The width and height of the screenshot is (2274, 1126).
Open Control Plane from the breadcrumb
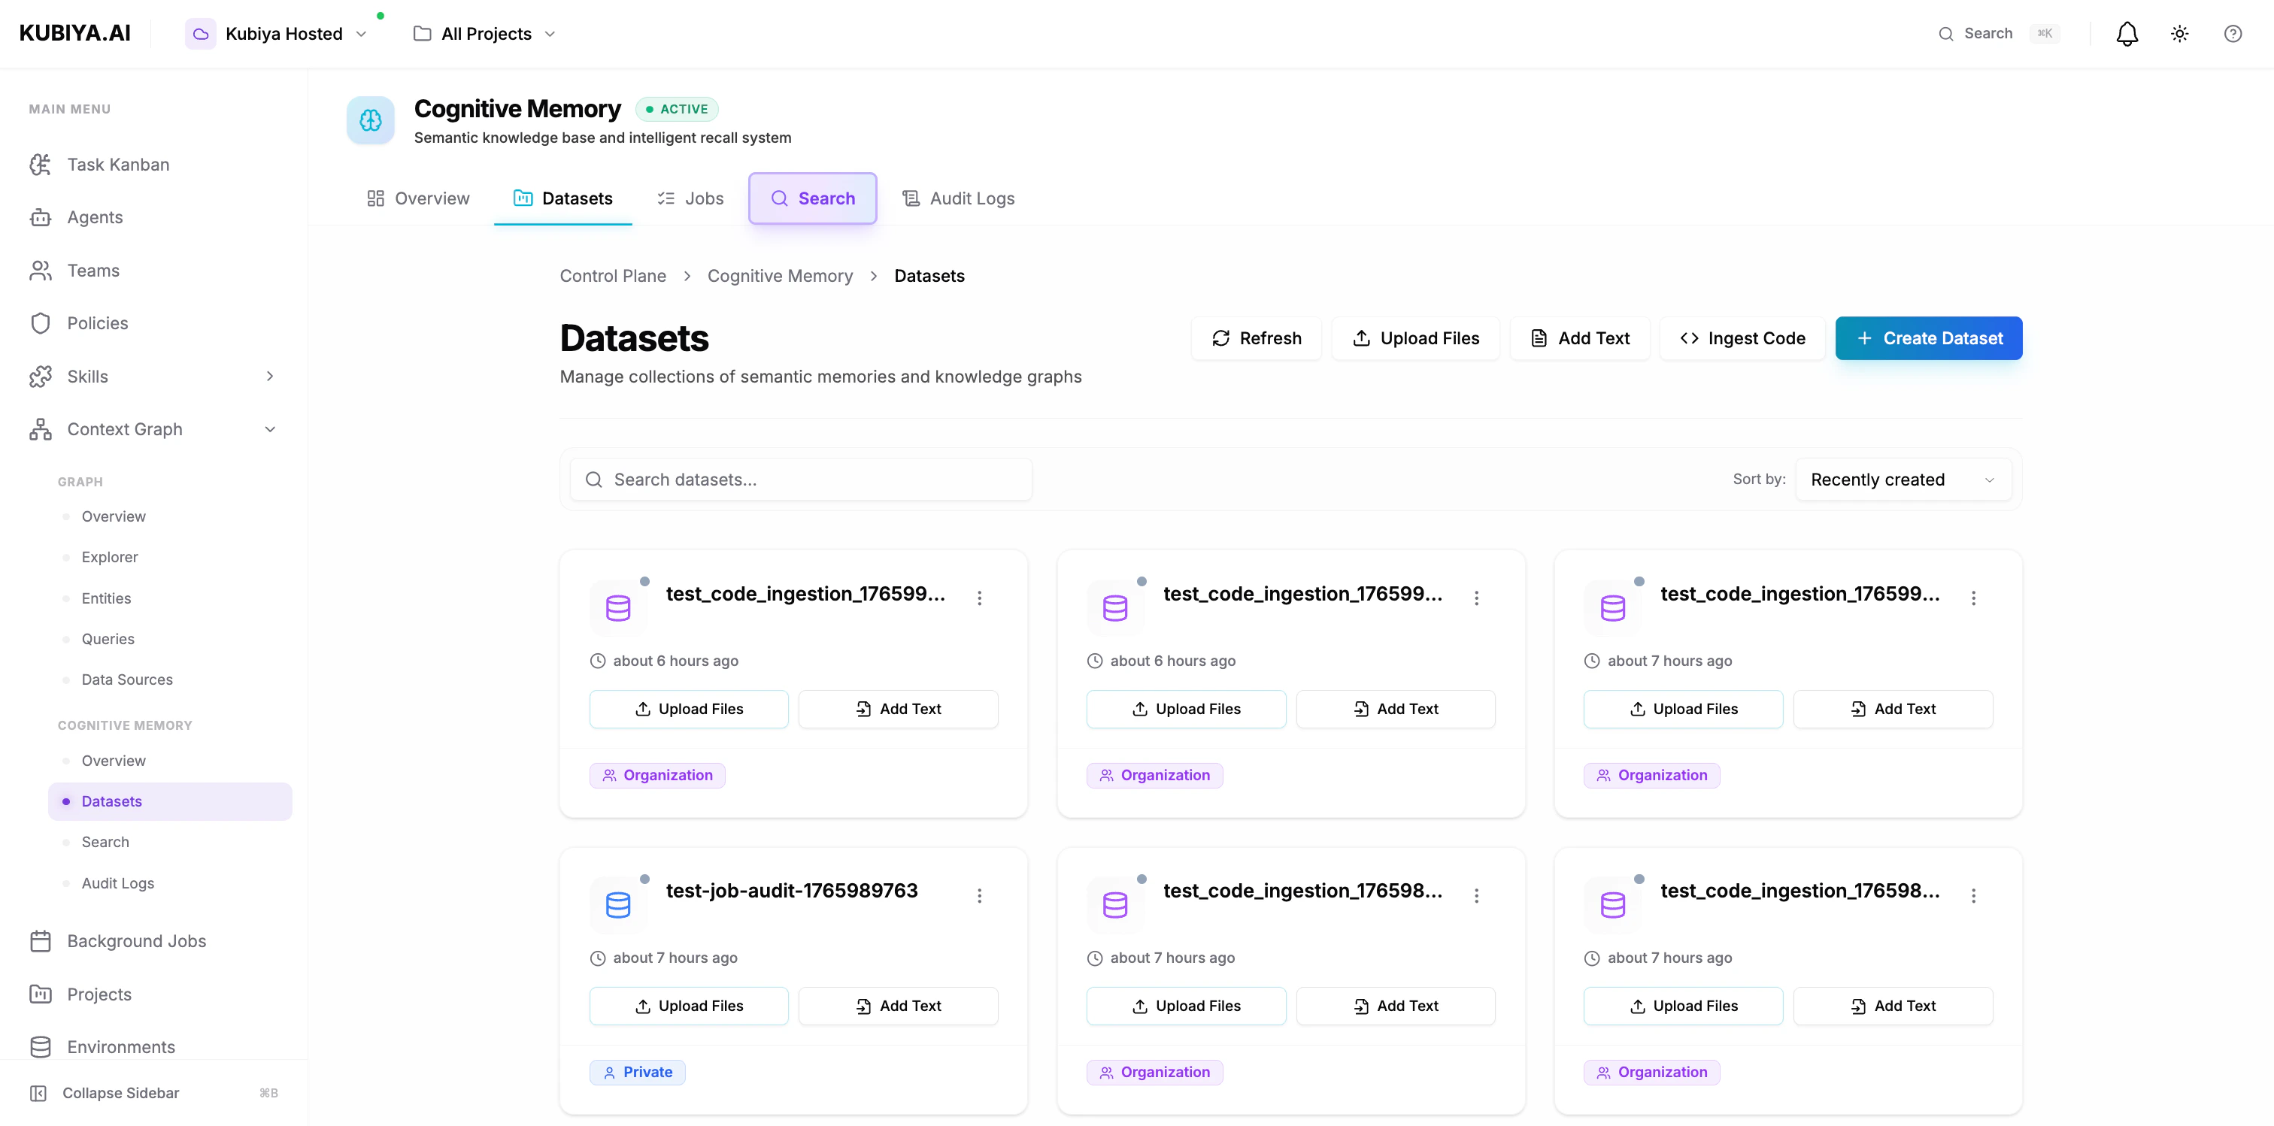(x=613, y=275)
